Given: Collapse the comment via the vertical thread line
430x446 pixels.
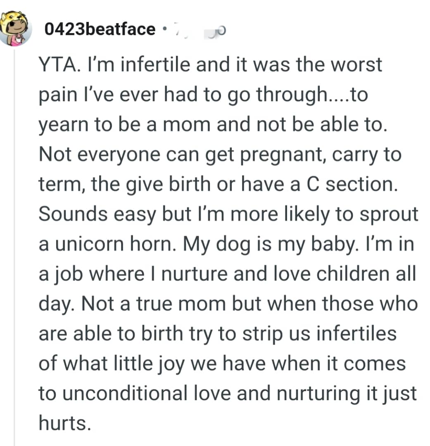Looking at the screenshot, I should (x=14, y=248).
